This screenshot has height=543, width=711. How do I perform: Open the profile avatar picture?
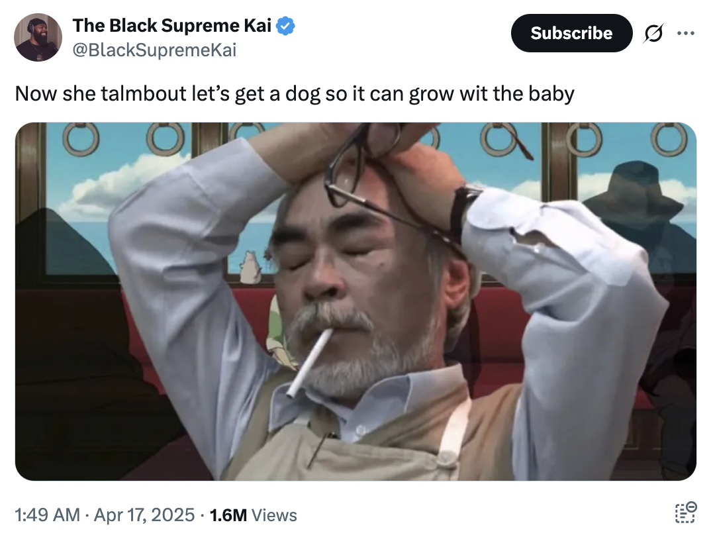coord(38,37)
